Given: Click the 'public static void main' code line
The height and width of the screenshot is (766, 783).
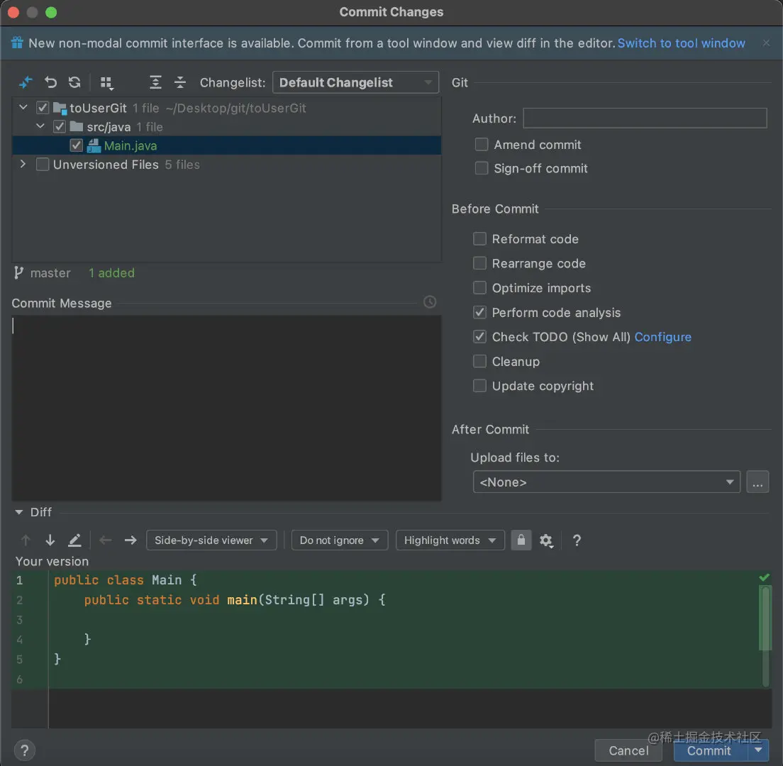Looking at the screenshot, I should click(x=235, y=600).
